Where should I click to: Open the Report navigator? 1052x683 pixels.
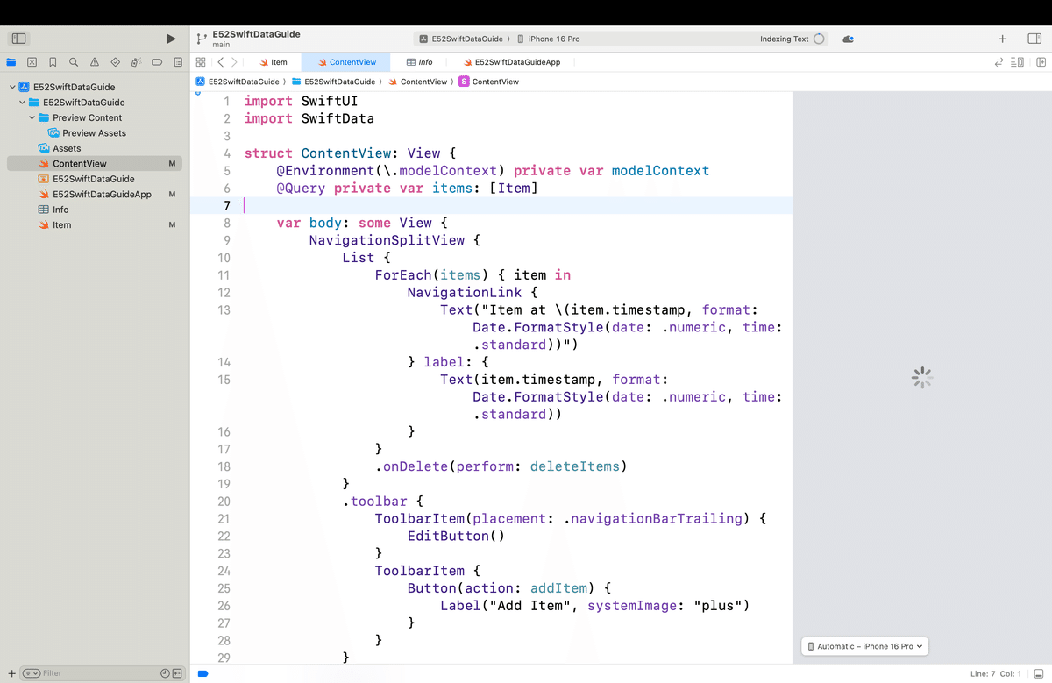[x=178, y=62]
